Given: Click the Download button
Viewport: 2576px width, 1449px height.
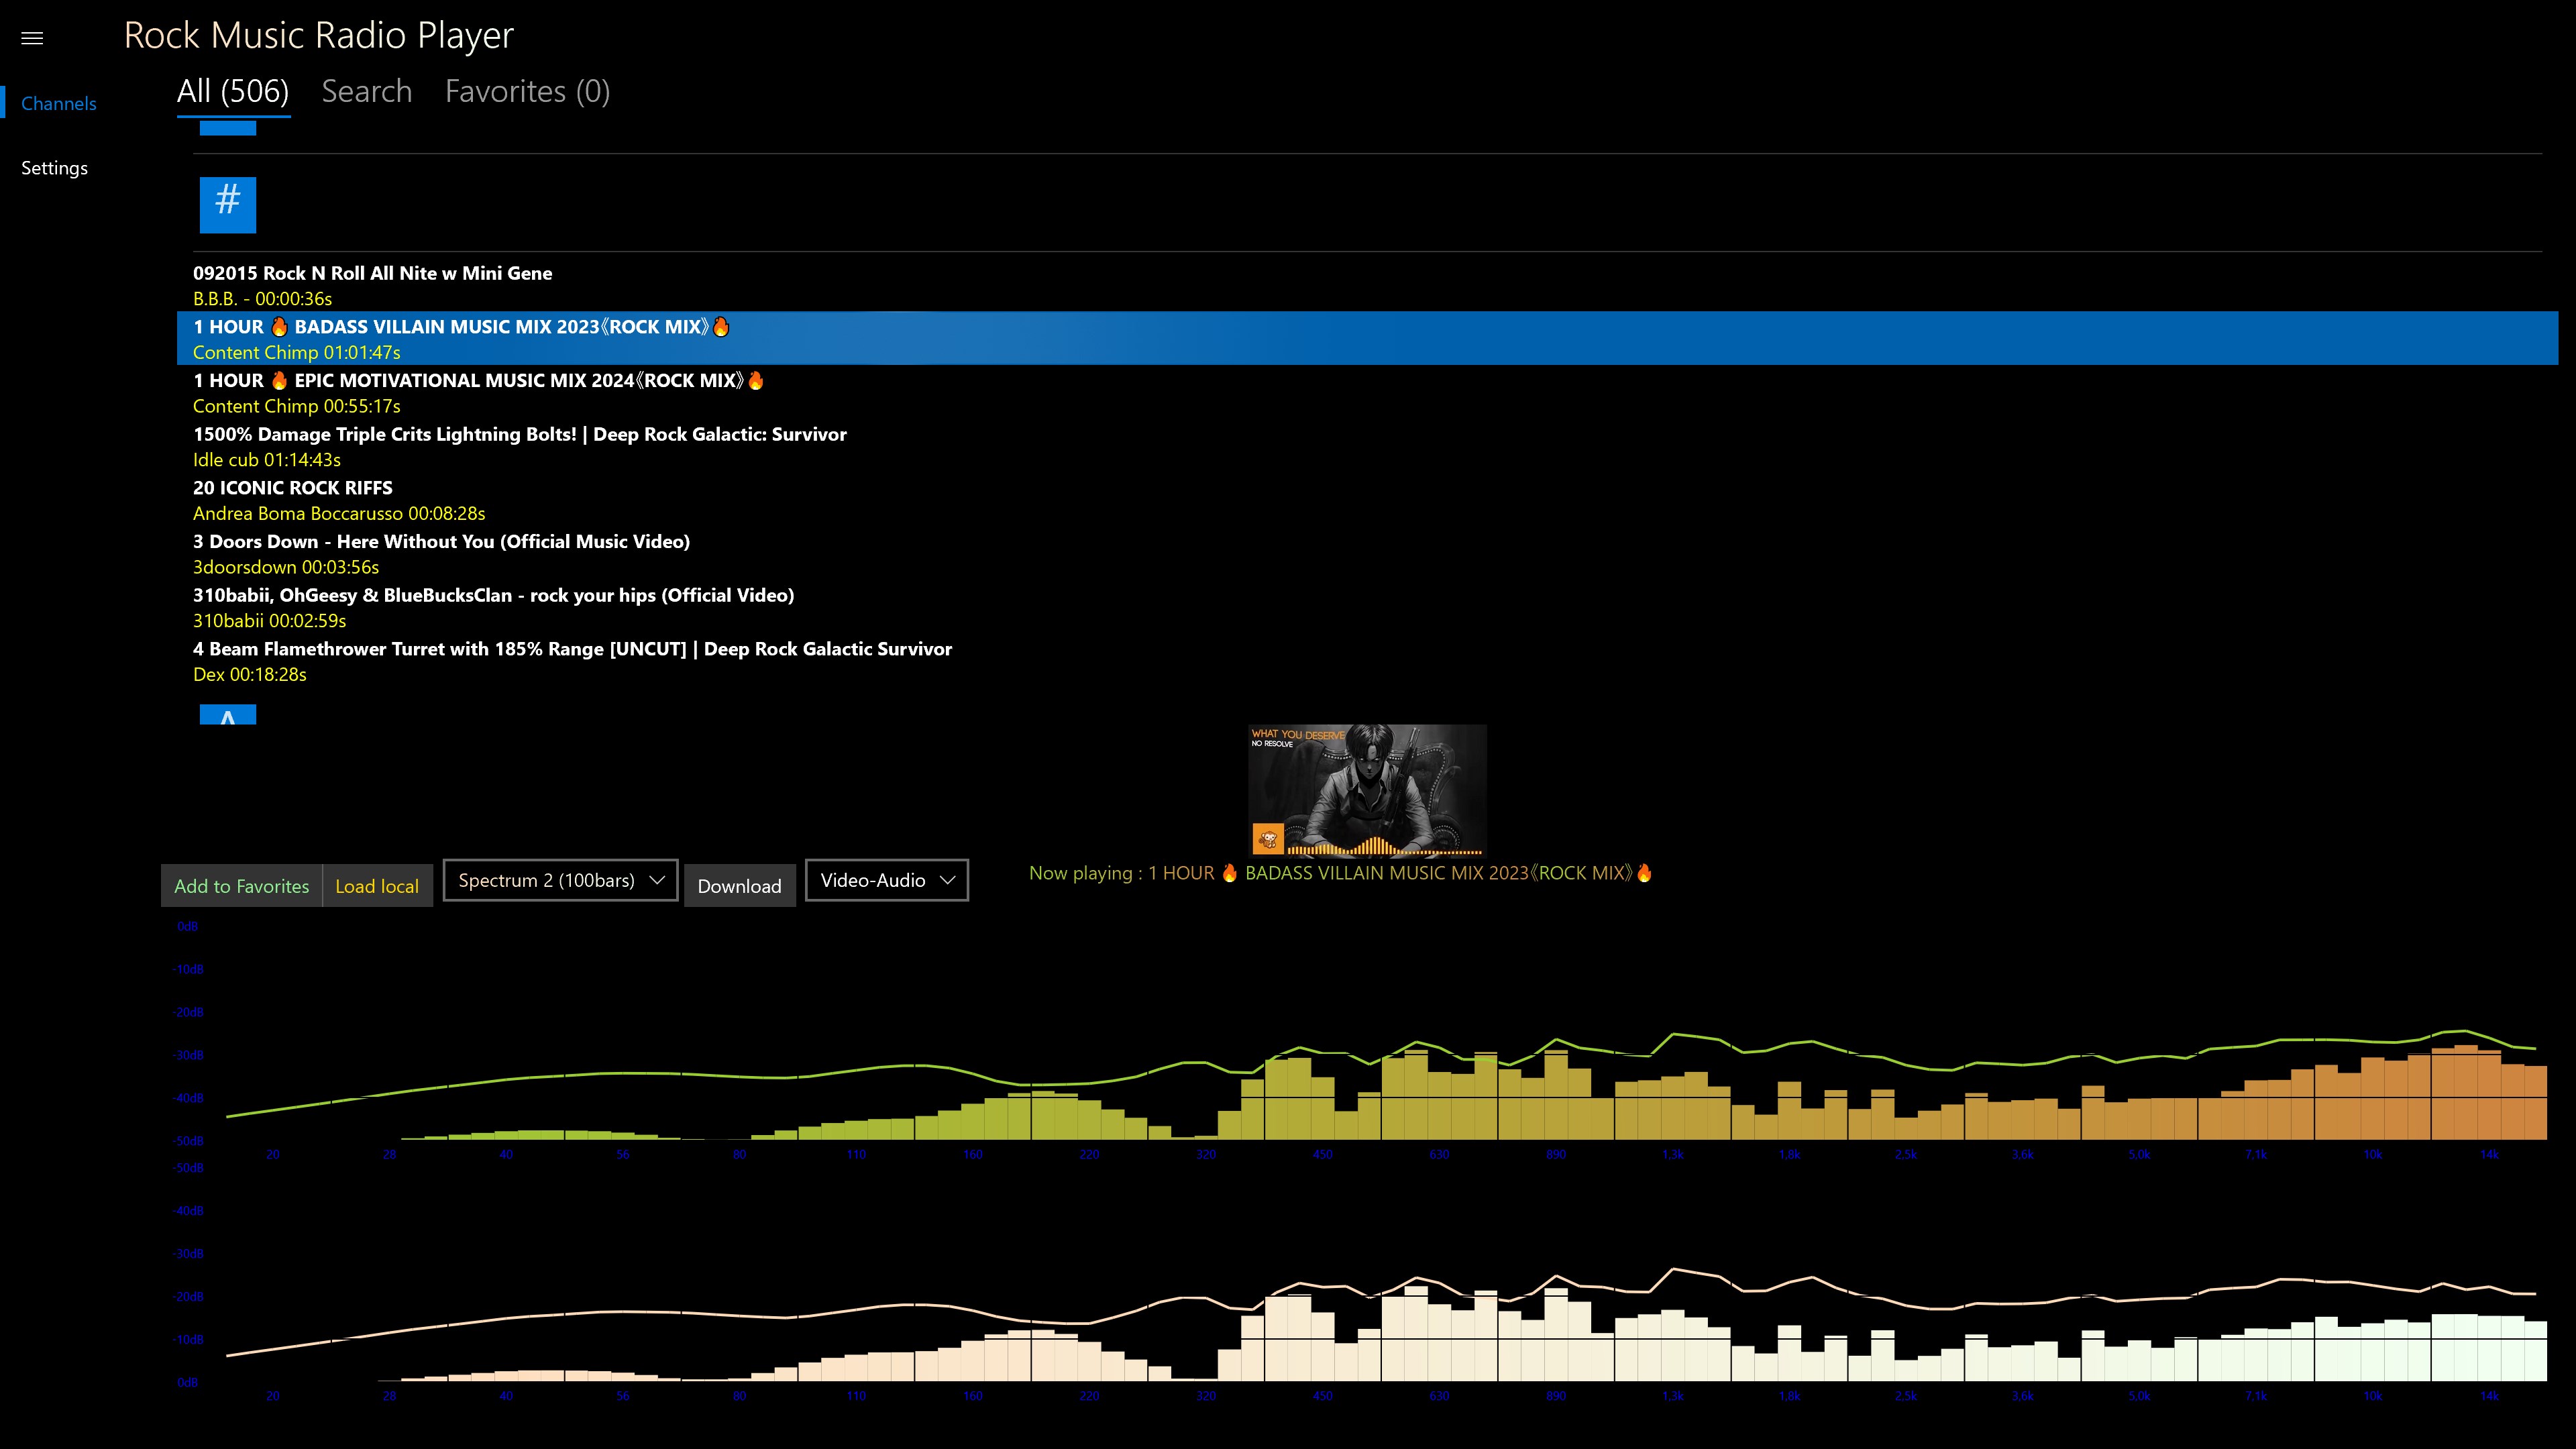Looking at the screenshot, I should (x=739, y=886).
